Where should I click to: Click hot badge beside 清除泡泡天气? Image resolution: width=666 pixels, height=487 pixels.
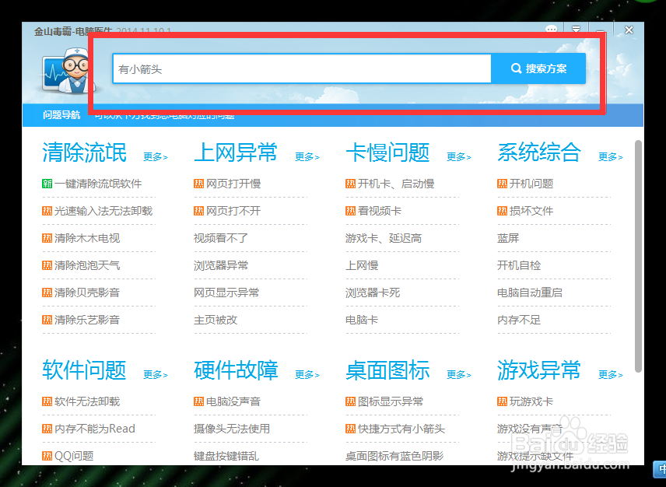[47, 265]
